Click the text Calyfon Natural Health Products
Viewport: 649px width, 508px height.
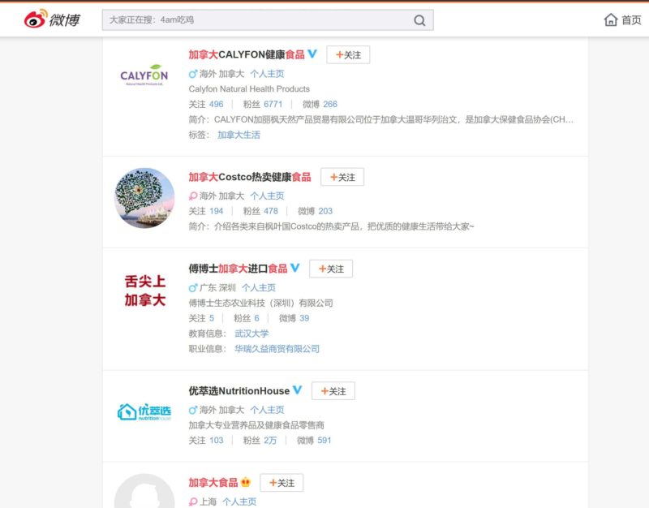(249, 89)
